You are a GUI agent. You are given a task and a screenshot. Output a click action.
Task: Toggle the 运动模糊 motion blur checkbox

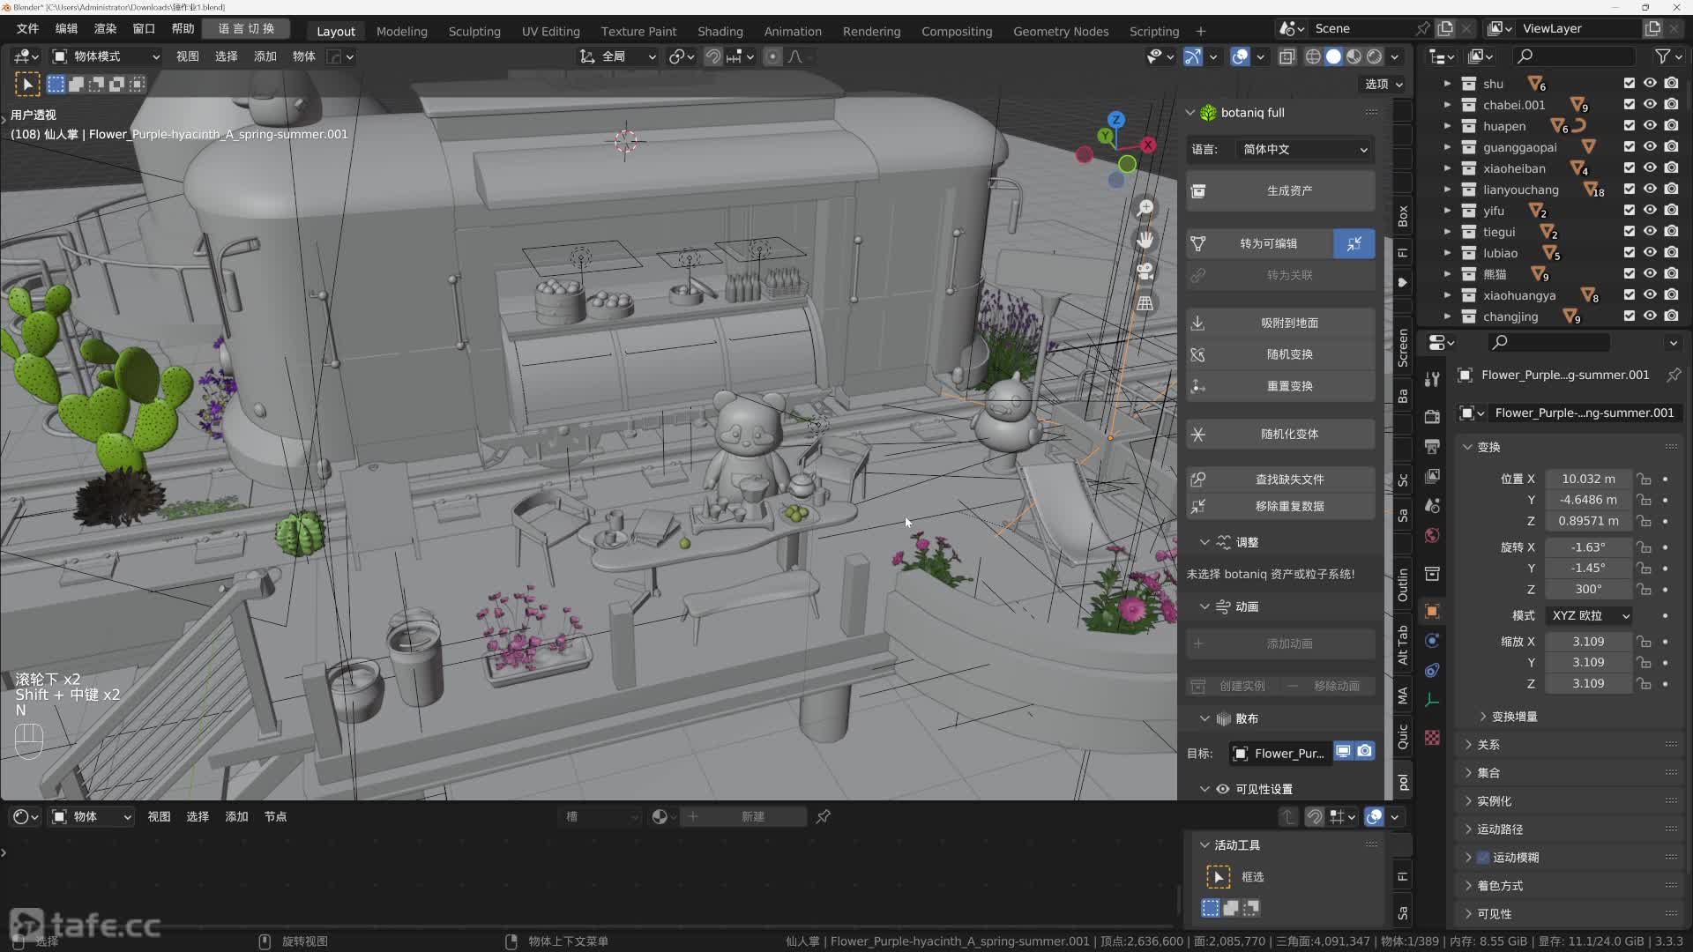pos(1483,857)
